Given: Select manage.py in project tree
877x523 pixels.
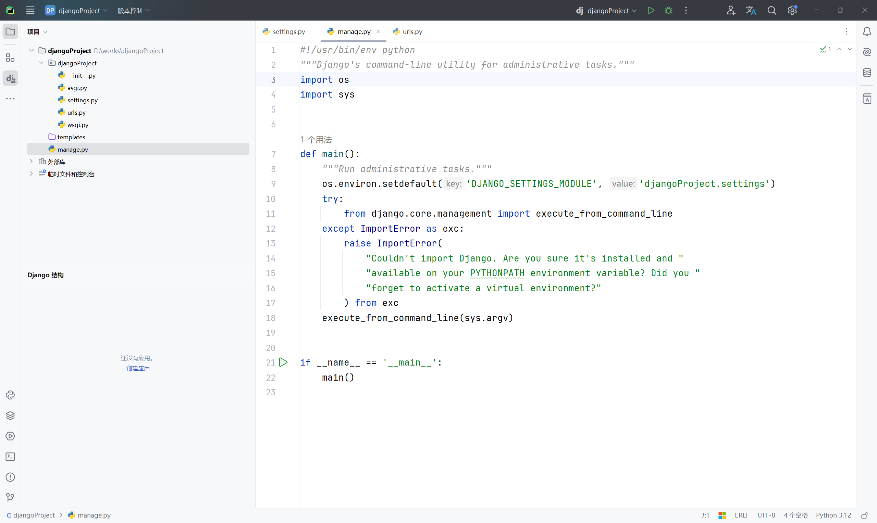Looking at the screenshot, I should click(138, 149).
